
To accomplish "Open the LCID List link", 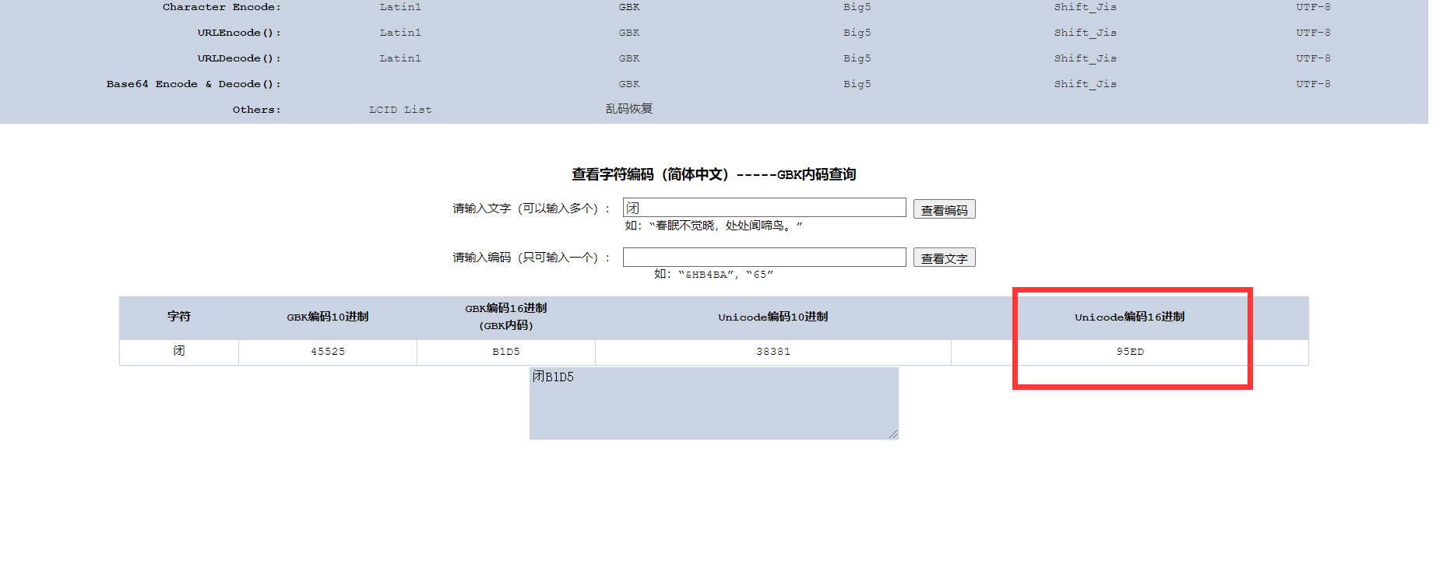I will [x=400, y=110].
